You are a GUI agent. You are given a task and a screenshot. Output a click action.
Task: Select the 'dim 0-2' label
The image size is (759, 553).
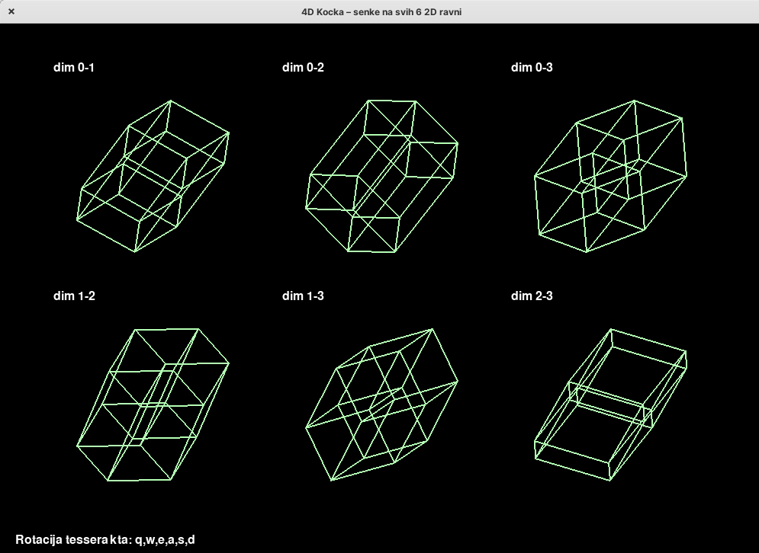[303, 68]
